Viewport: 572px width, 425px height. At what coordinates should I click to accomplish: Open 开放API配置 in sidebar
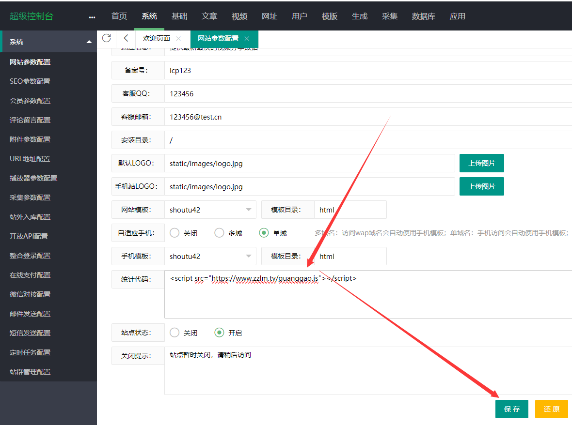(29, 236)
